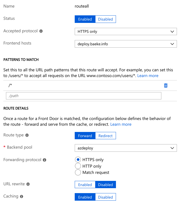The width and height of the screenshot is (179, 203).
Task: Click info icon next to URL rewrite
Action: tap(28, 184)
